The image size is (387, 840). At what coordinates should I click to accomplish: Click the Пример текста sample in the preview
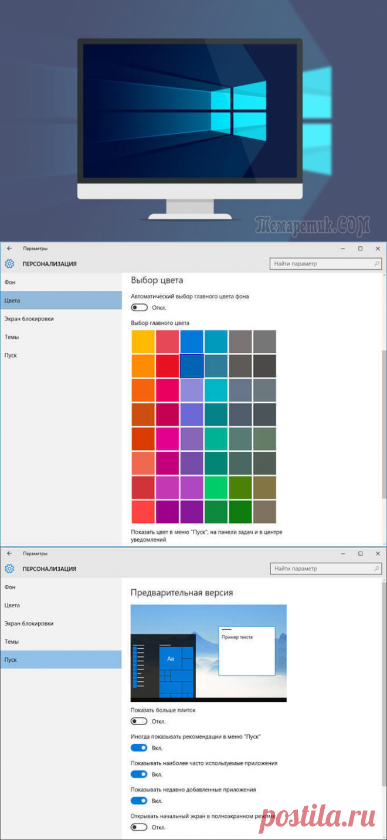tap(238, 637)
